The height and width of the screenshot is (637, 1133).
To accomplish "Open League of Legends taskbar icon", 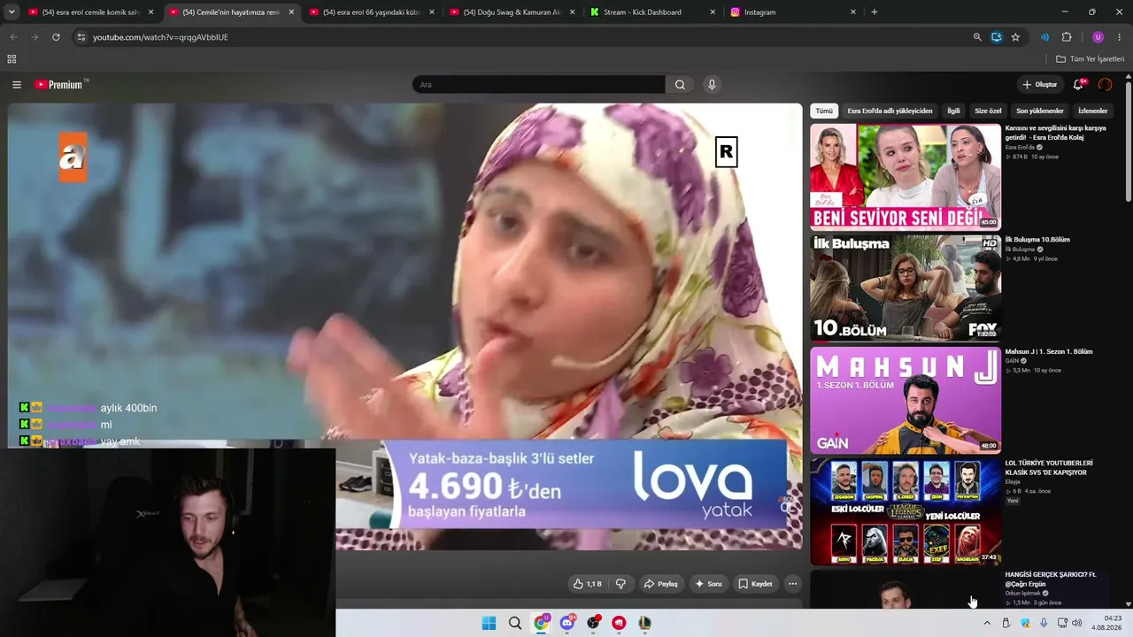I will [645, 623].
